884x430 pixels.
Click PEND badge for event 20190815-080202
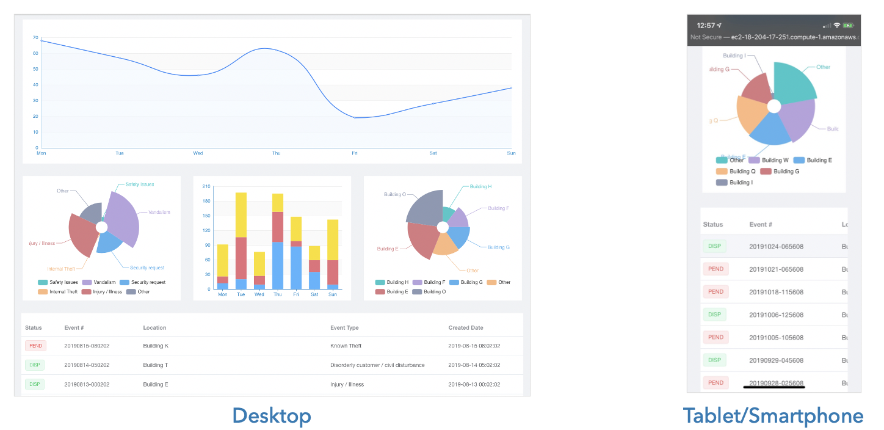pyautogui.click(x=35, y=346)
